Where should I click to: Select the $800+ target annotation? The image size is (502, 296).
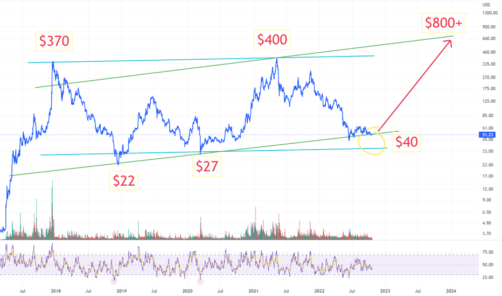click(443, 23)
